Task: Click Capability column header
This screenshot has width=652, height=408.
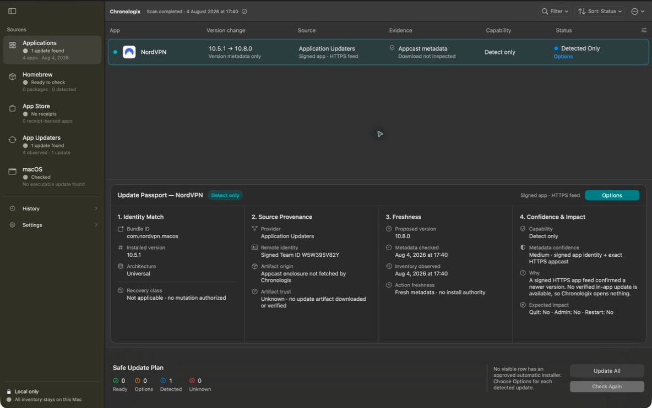Action: click(498, 30)
